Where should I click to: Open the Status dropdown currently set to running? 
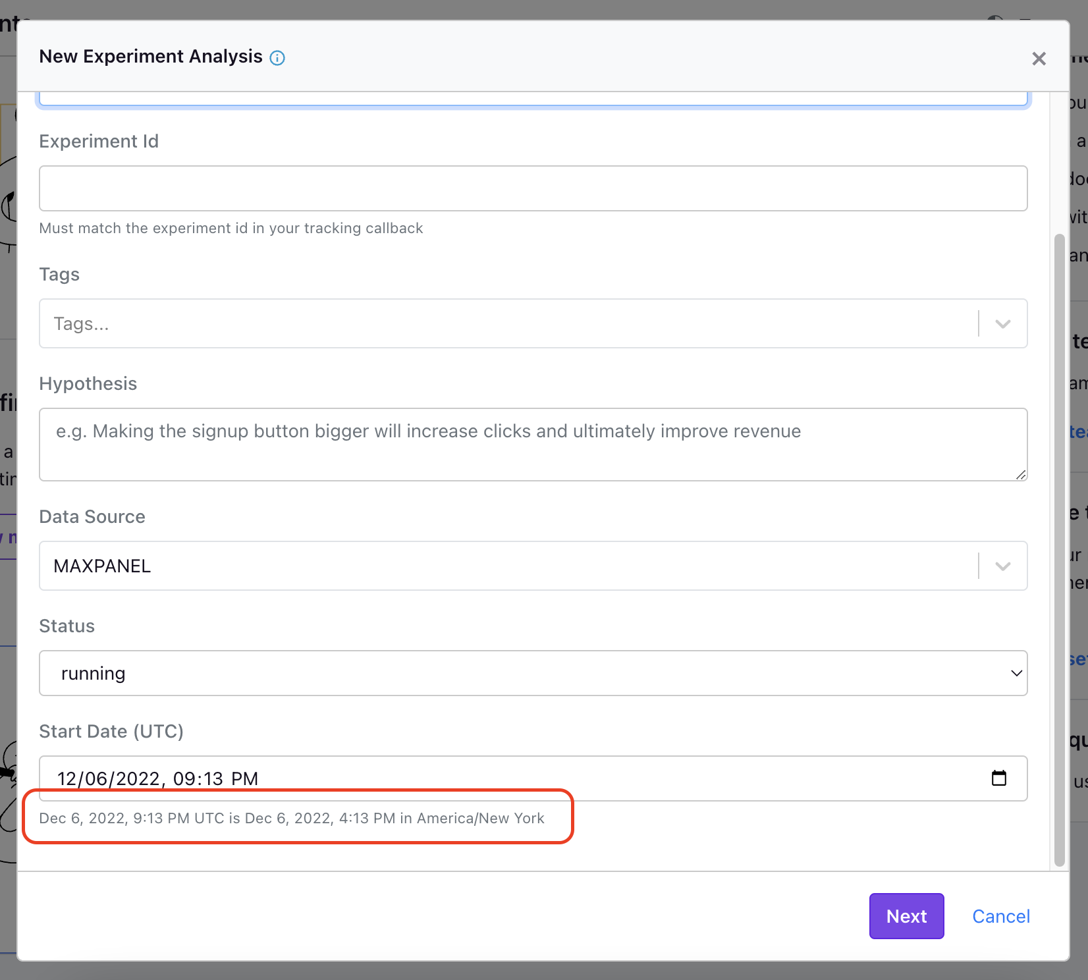point(527,673)
